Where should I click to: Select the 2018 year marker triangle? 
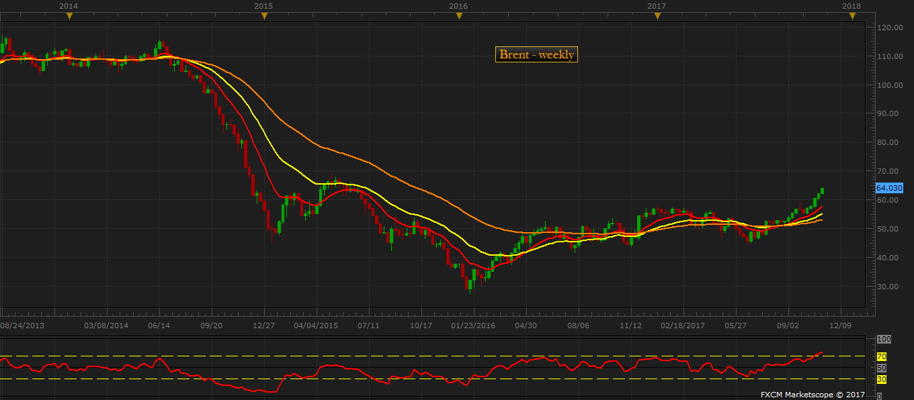pyautogui.click(x=852, y=17)
